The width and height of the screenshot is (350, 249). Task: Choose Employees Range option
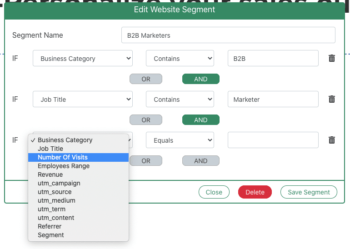(x=64, y=166)
